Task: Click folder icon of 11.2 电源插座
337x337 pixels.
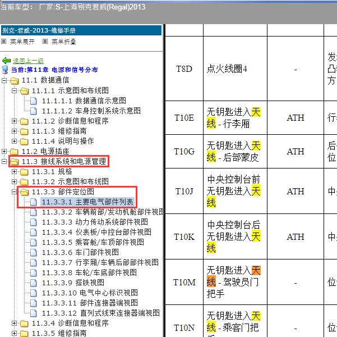Action: (x=15, y=152)
